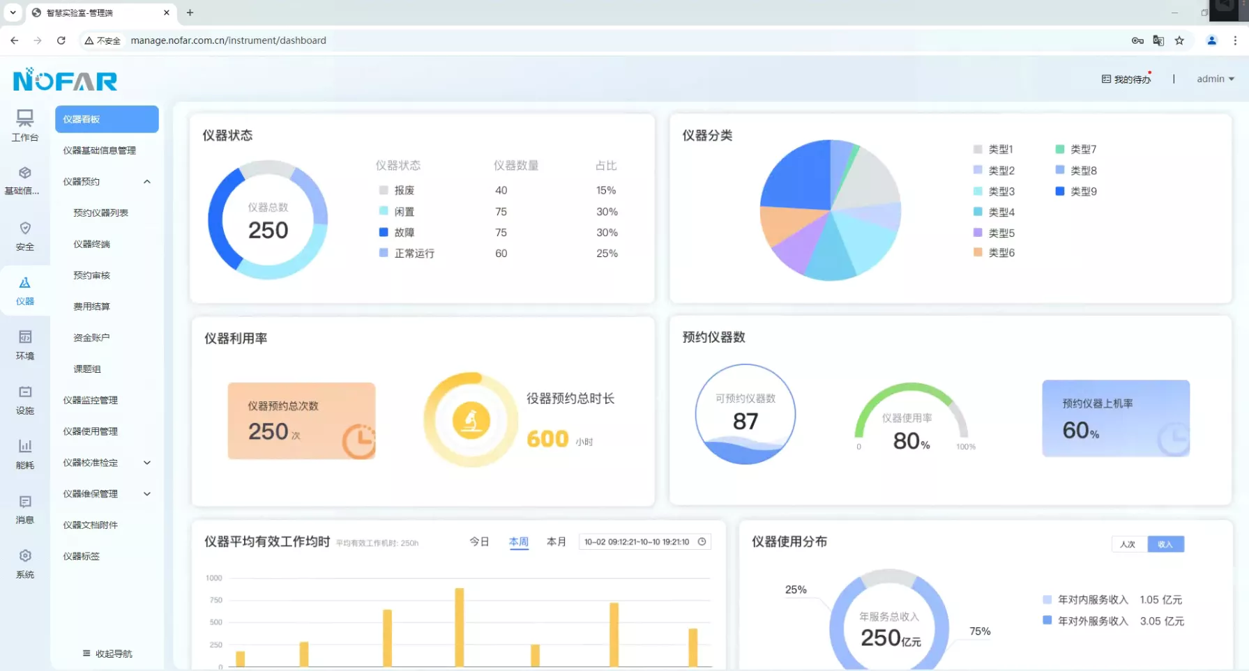Toggle 仪器使用分布 to 收入
This screenshot has height=671, width=1249.
1165,544
